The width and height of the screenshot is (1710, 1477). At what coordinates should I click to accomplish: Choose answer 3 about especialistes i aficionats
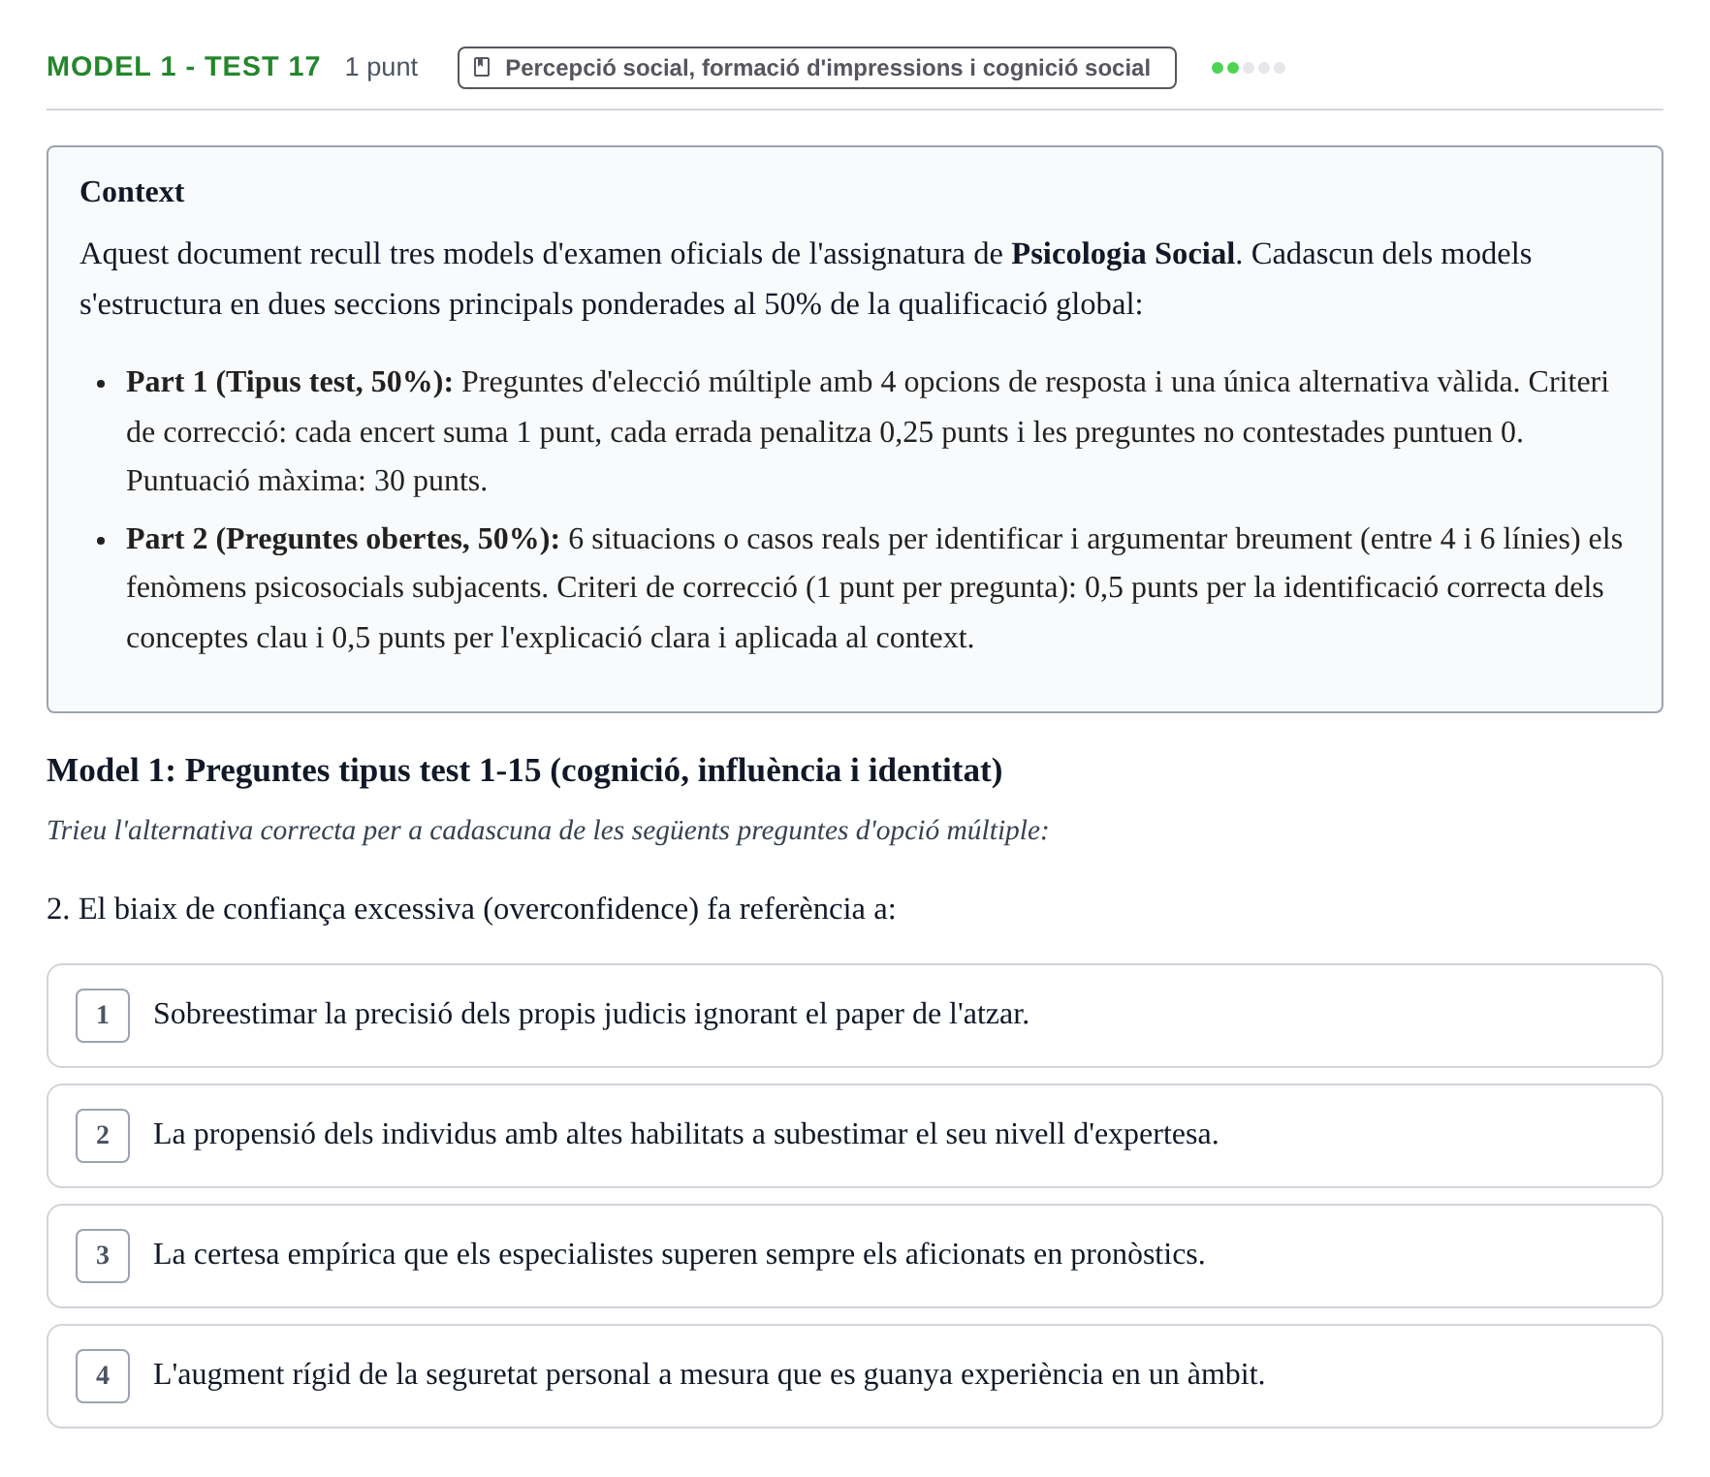pyautogui.click(x=854, y=1256)
